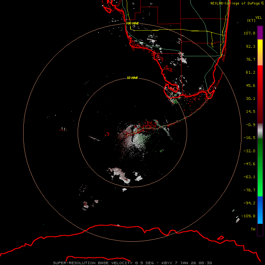Viewport: 265px width, 265px height.
Task: Click the -78.7 legend value
Action: click(249, 190)
